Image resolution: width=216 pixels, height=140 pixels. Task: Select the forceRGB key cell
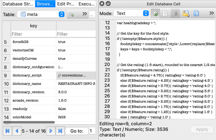click(33, 42)
